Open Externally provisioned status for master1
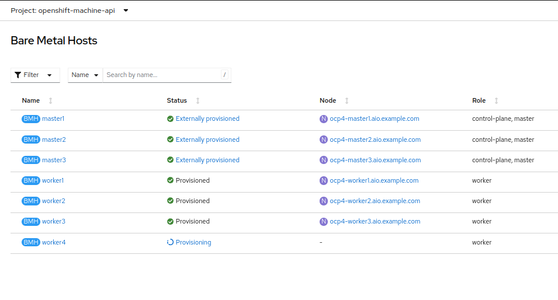 (207, 119)
